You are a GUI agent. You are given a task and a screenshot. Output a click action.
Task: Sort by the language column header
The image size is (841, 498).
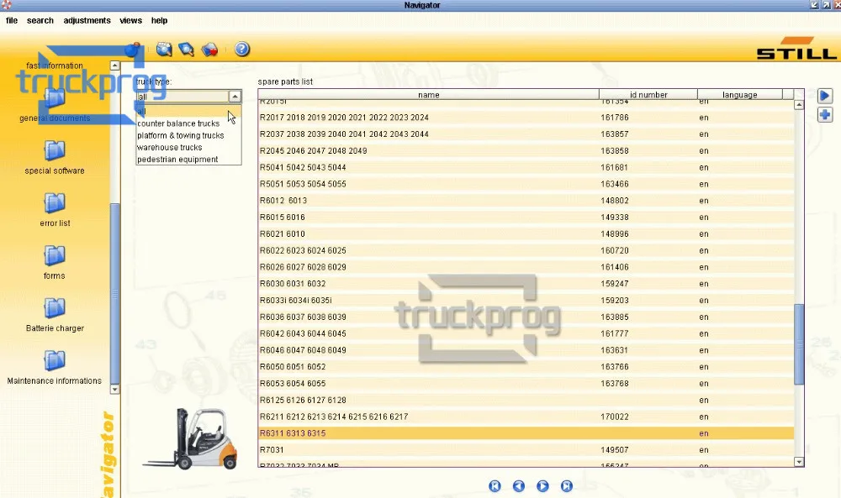[x=739, y=95]
